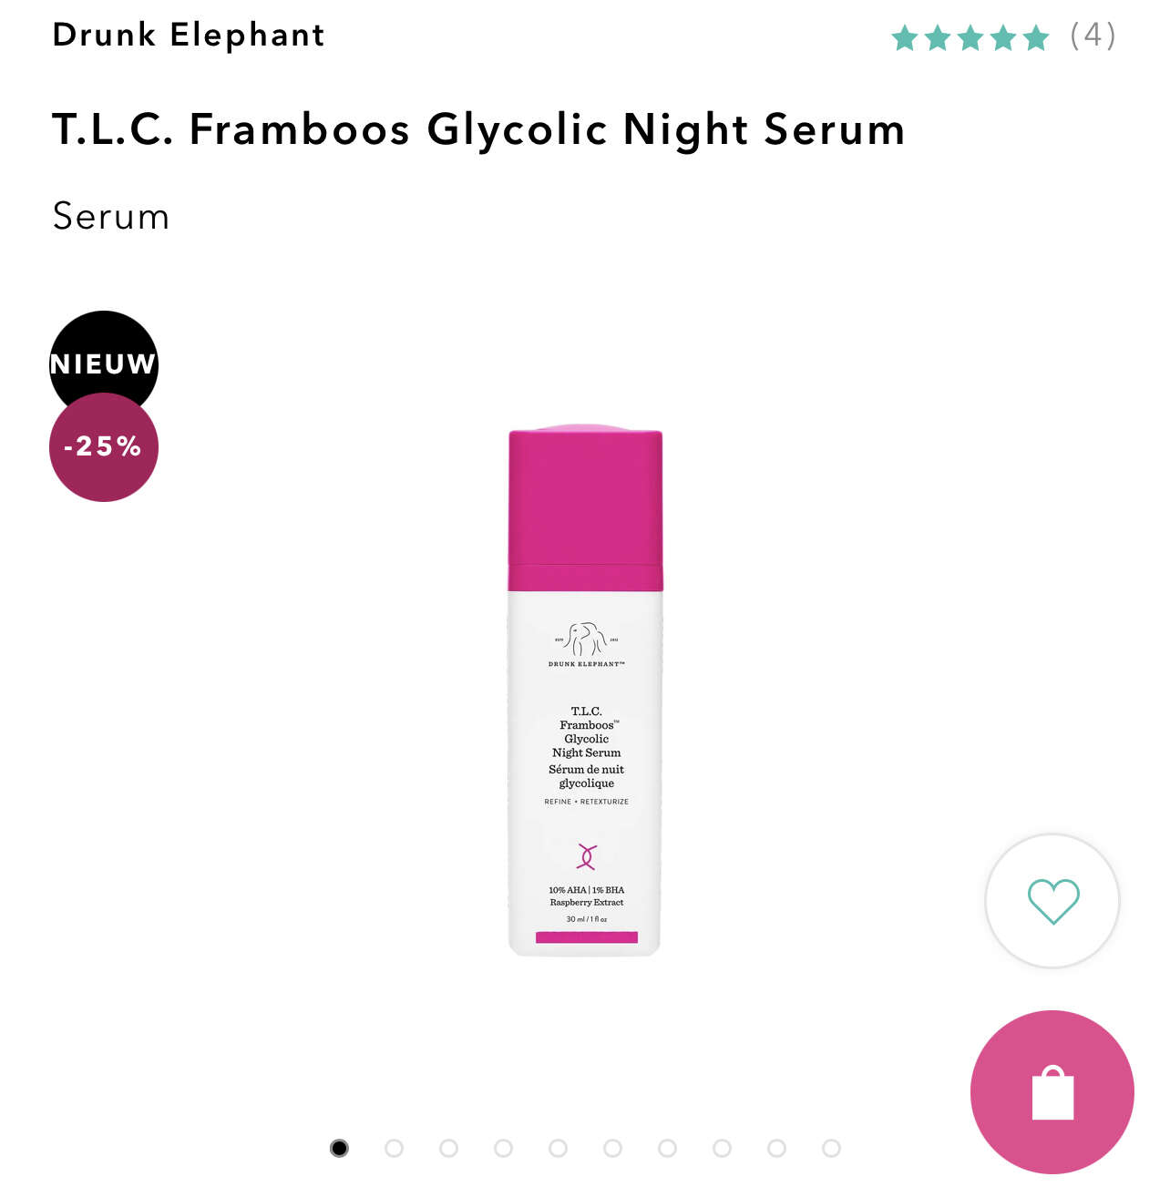Add product to wishlist with heart icon
The width and height of the screenshot is (1170, 1187).
[x=1052, y=901]
